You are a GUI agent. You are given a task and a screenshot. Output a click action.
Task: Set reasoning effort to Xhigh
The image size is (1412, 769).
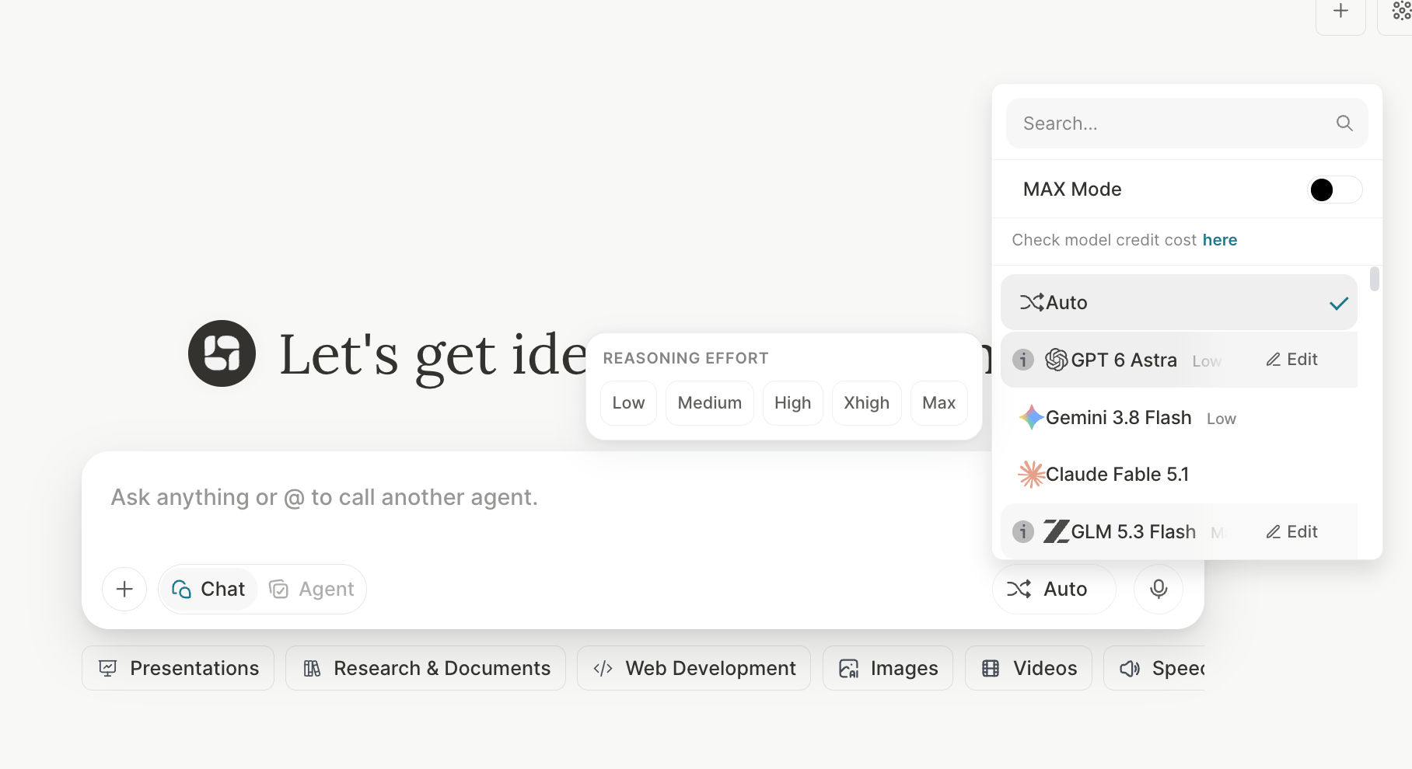867,402
